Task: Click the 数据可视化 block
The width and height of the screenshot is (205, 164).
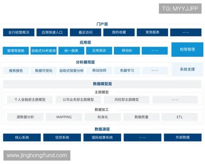Action: pos(44,71)
